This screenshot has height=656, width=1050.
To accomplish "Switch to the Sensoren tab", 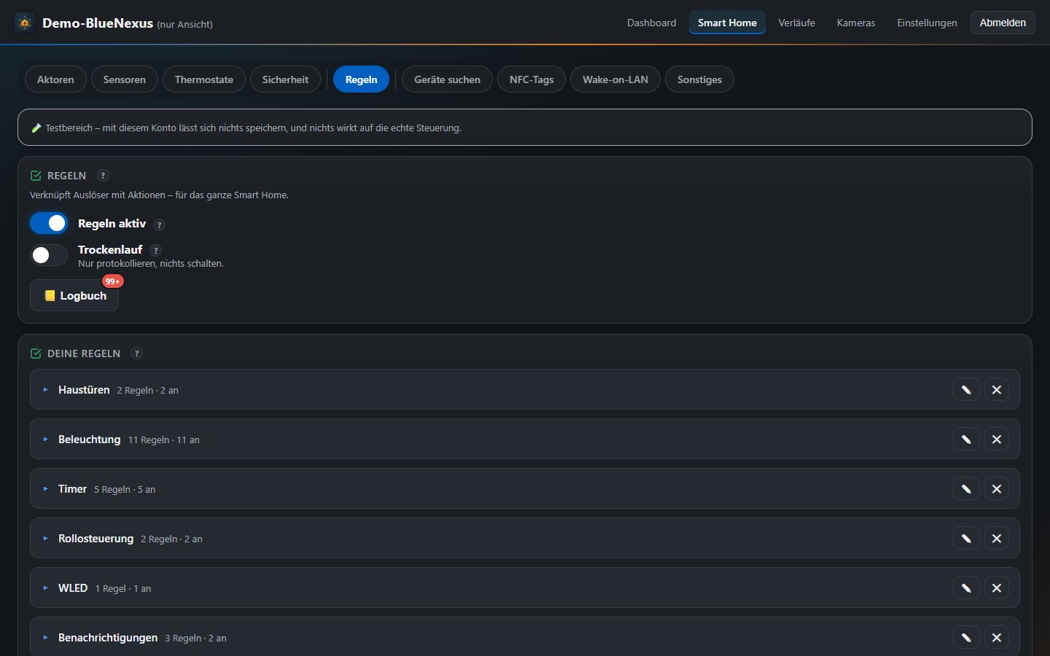I will (125, 79).
